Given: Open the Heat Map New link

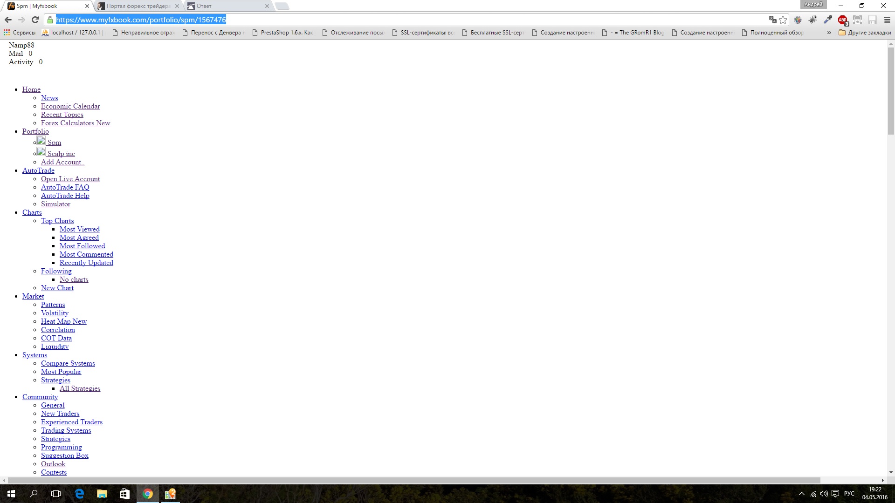Looking at the screenshot, I should click(x=64, y=321).
